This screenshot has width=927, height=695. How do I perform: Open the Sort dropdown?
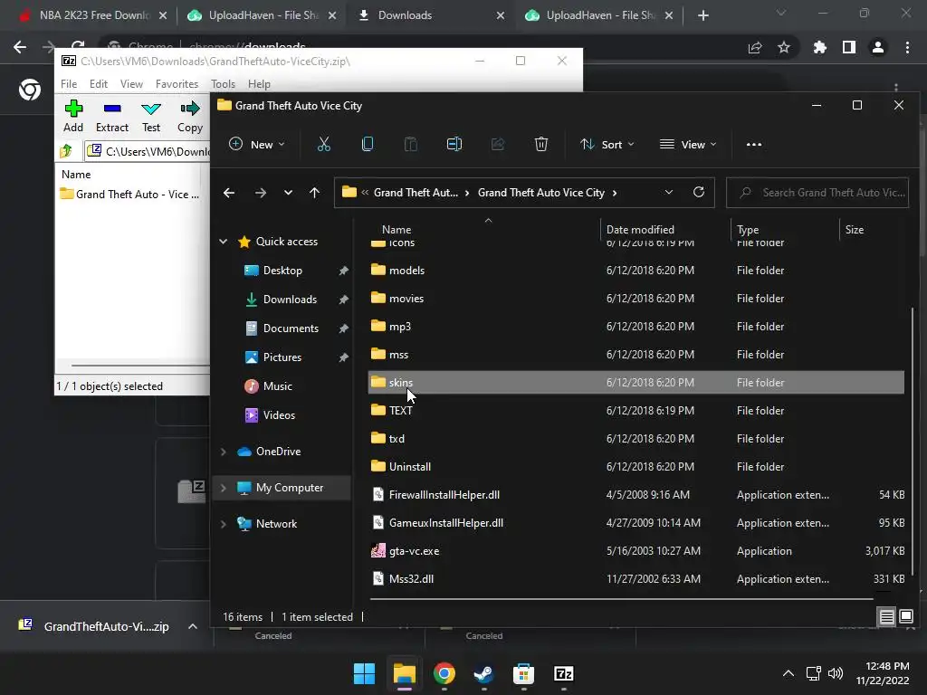607,144
